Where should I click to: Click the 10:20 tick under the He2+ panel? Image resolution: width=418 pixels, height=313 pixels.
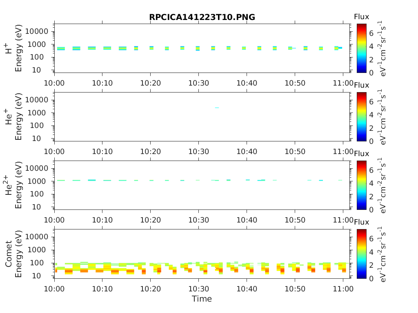point(151,220)
